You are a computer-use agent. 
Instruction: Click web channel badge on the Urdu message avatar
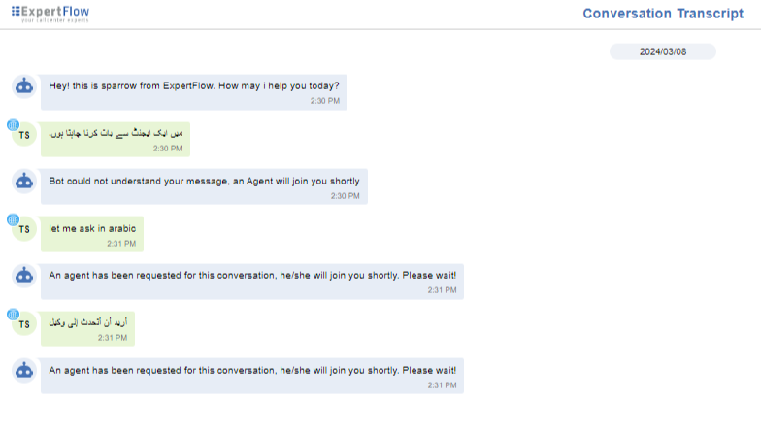click(13, 125)
